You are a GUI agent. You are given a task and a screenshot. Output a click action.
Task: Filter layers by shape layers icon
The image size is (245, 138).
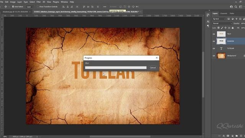point(240,19)
